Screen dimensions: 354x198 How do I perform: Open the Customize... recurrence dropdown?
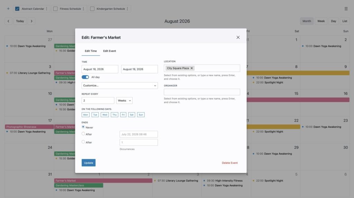(x=120, y=86)
